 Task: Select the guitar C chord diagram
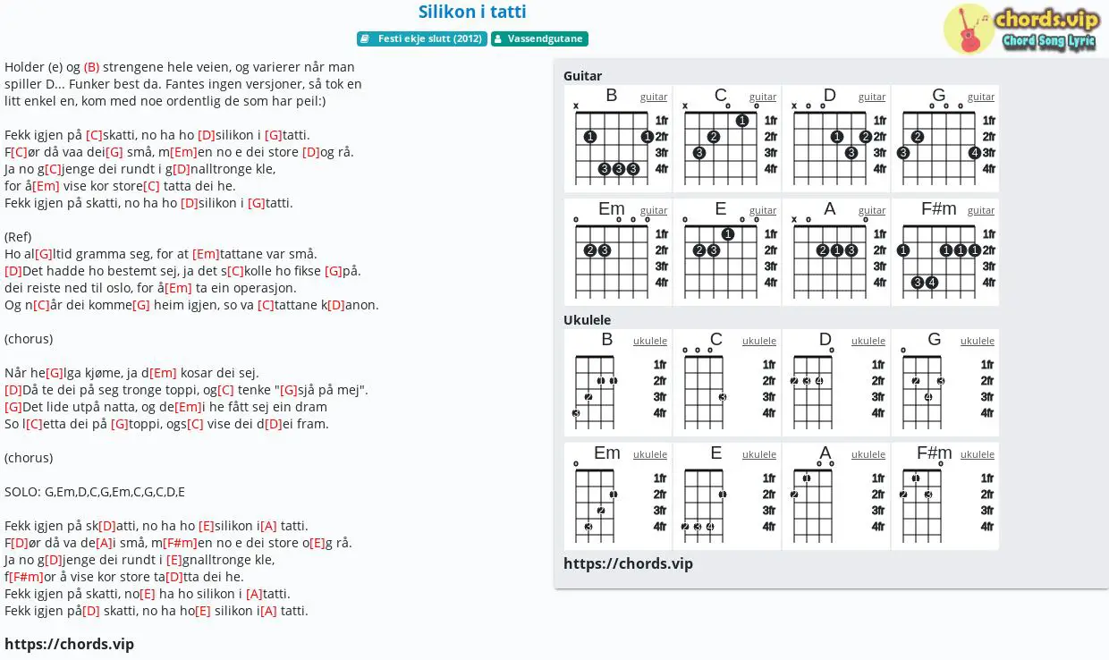point(727,139)
